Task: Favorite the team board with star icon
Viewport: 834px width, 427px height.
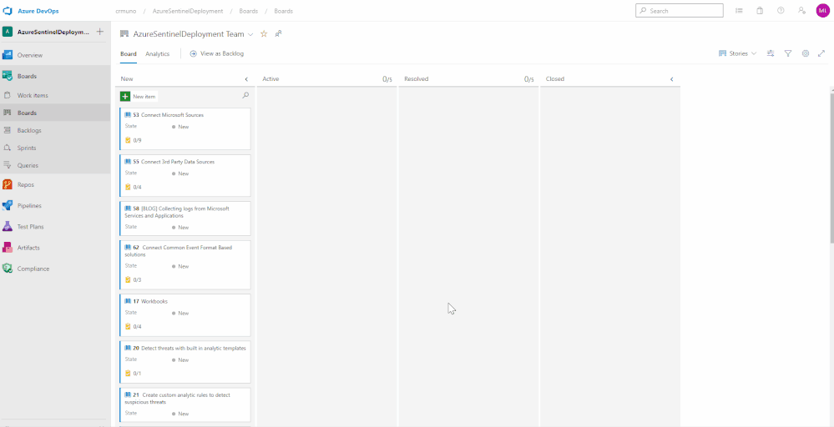Action: 264,34
